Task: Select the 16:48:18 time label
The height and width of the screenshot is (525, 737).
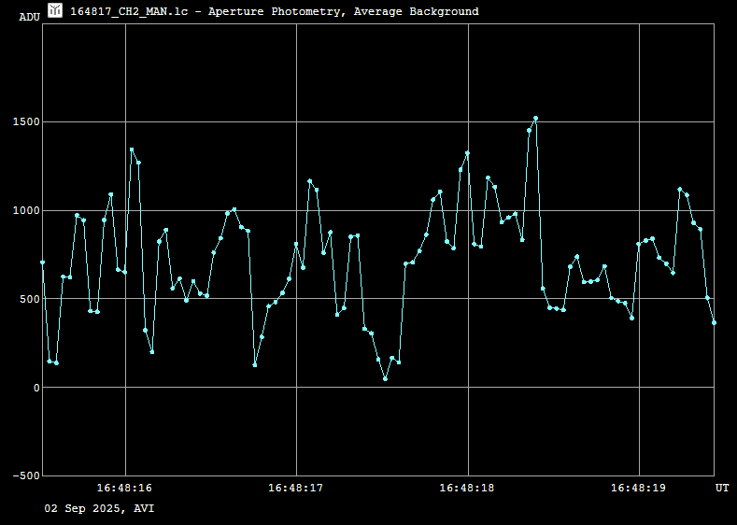Action: [467, 488]
